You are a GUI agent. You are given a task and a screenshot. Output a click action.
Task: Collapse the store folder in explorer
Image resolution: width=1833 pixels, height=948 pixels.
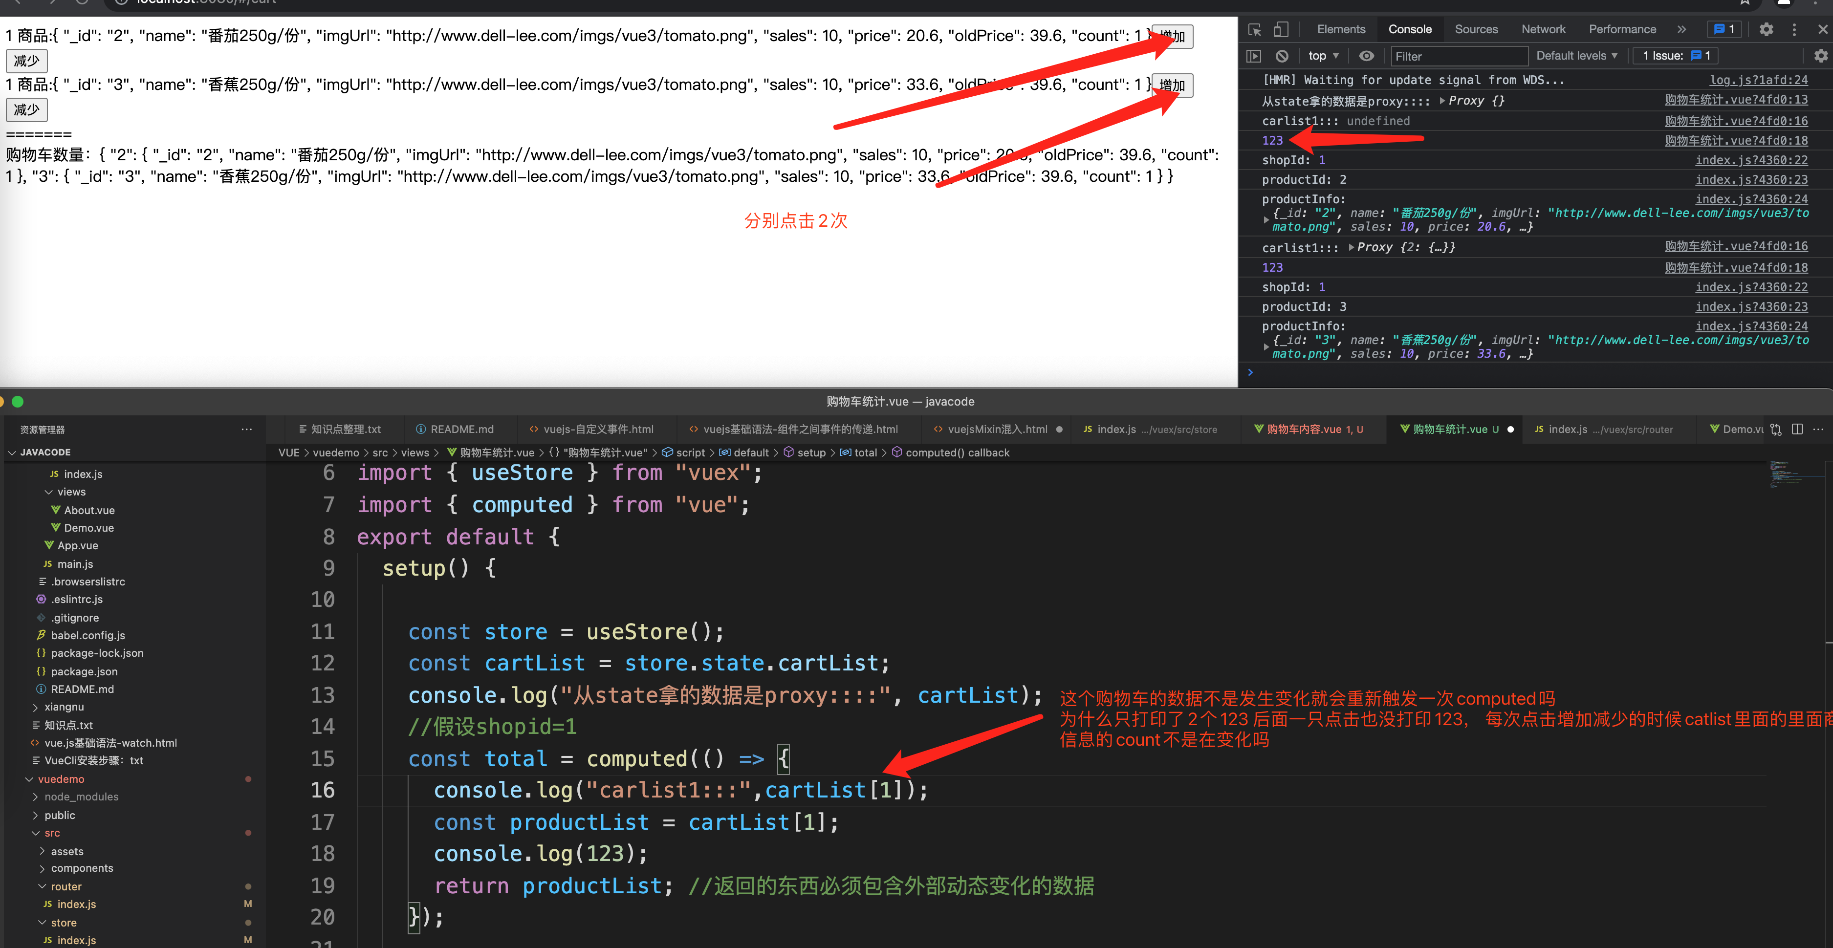coord(64,923)
